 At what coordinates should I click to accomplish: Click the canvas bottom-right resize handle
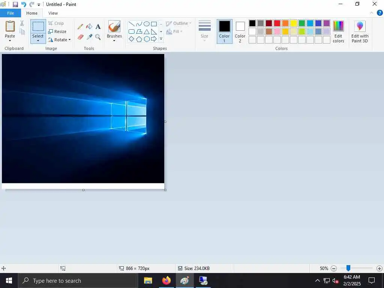pos(165,190)
